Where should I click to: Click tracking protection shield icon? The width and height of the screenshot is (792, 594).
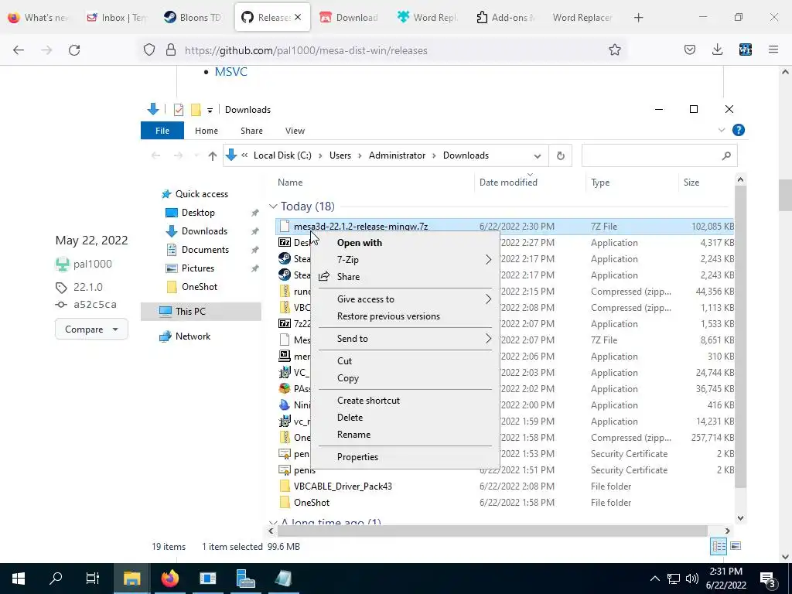(x=149, y=50)
